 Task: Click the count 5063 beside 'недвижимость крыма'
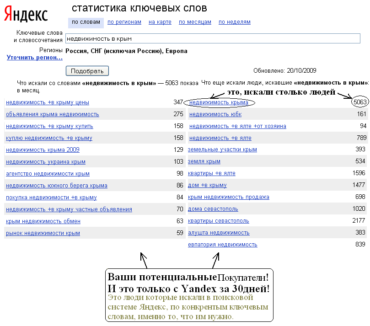click(360, 102)
